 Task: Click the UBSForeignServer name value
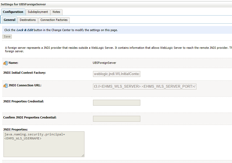click(104, 63)
